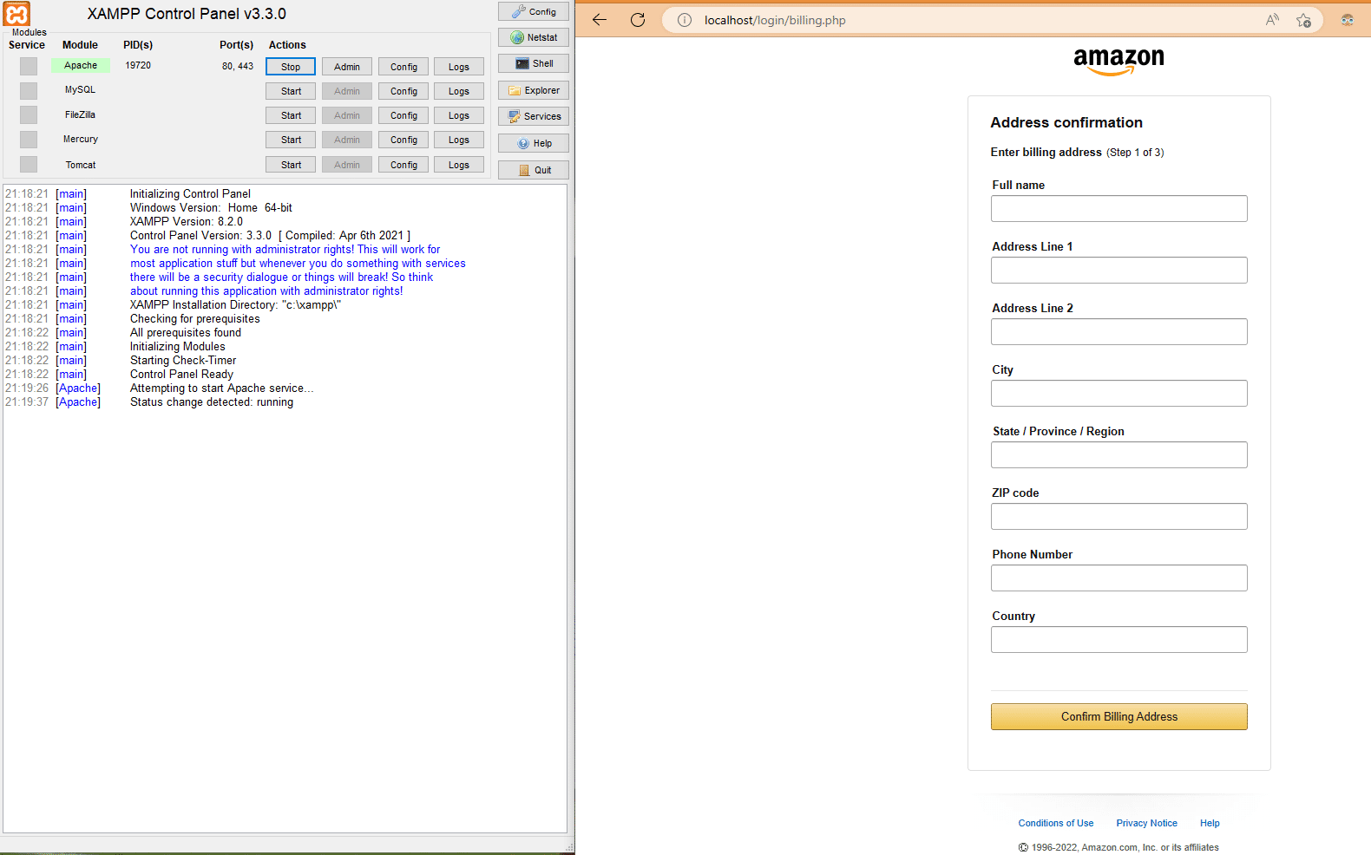Add this page to favorites
The image size is (1371, 855).
click(x=1303, y=20)
